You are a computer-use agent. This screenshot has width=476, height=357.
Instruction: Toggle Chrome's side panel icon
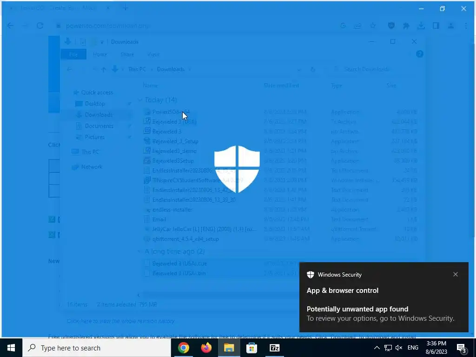[436, 26]
